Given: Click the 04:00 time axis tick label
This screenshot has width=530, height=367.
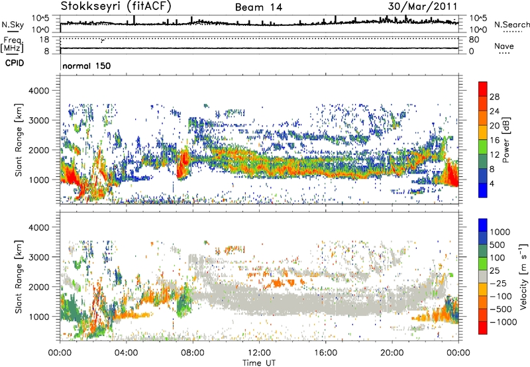Looking at the screenshot, I should [x=126, y=353].
